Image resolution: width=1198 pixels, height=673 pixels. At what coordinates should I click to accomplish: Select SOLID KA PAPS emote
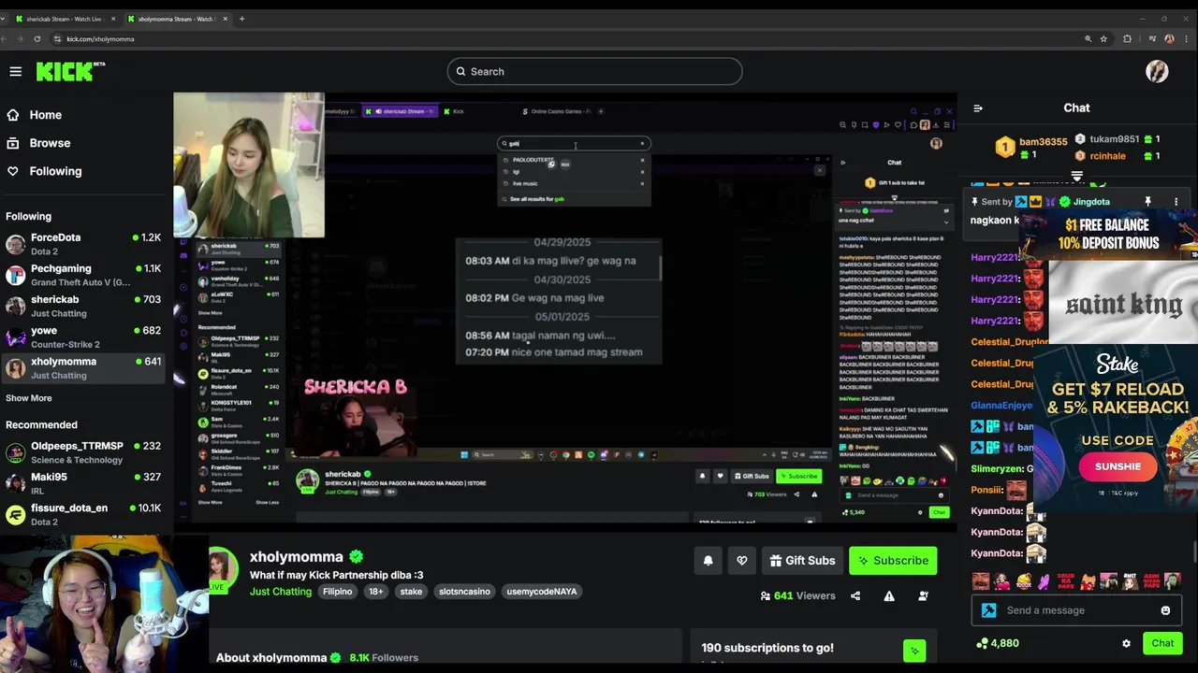tap(1066, 581)
